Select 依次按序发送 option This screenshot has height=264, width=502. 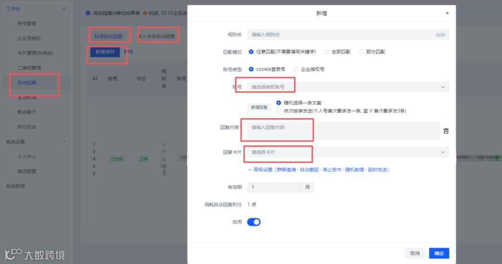[x=278, y=111]
